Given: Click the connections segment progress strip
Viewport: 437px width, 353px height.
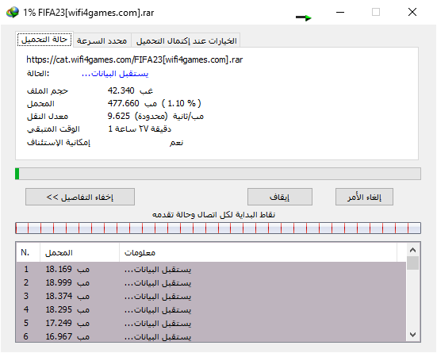Looking at the screenshot, I should tap(218, 228).
